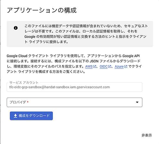Viewport: 159px width, 144px height.
Task: Click the gserviceaccount.com address text
Action: pyautogui.click(x=59, y=87)
